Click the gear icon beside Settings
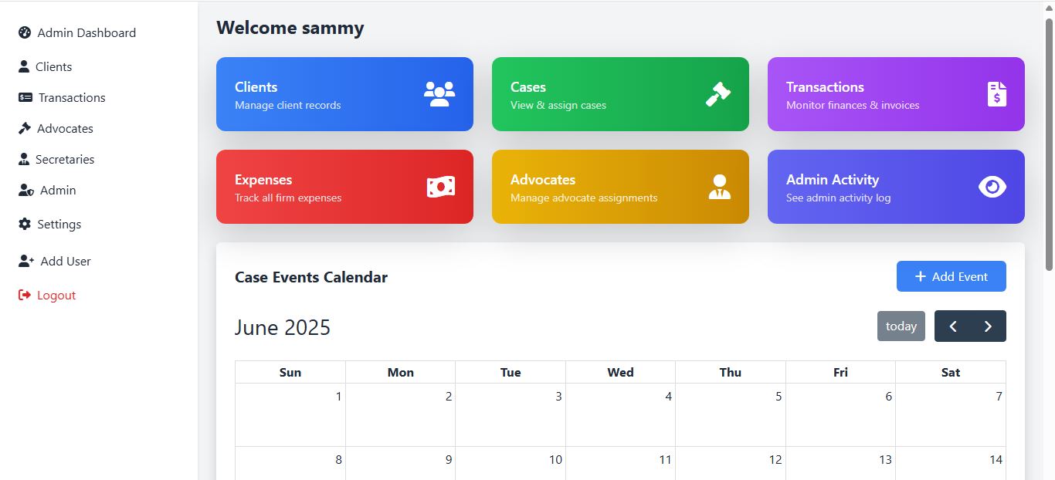The image size is (1055, 480). pos(25,224)
